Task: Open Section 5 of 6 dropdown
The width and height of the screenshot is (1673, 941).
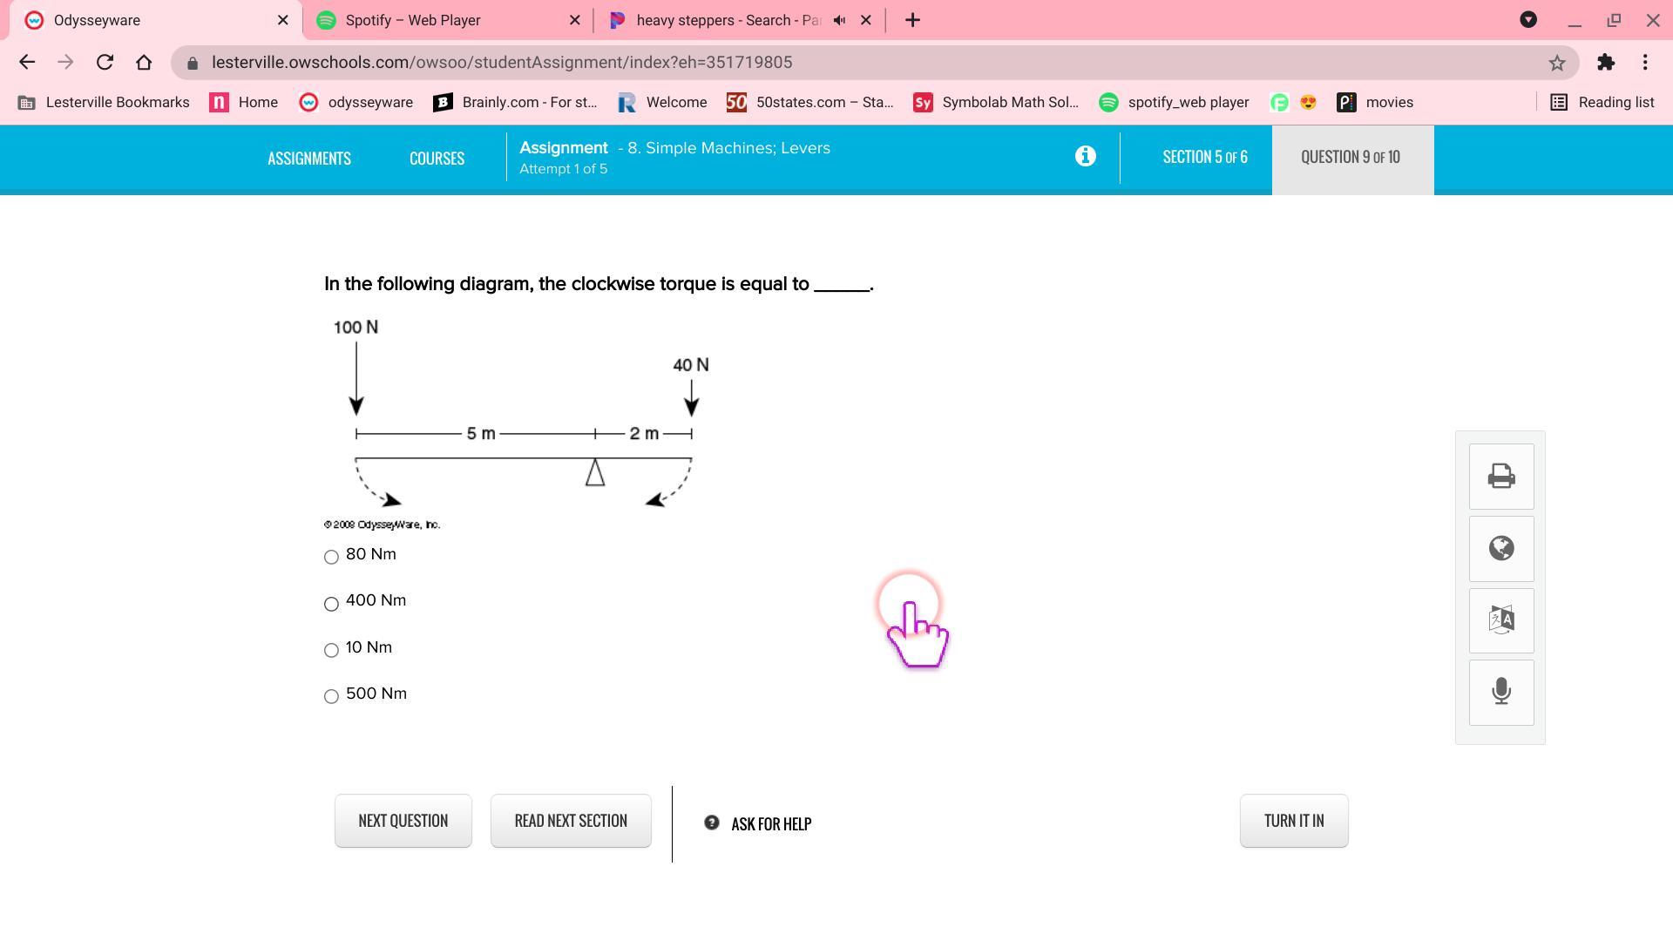Action: [1204, 158]
